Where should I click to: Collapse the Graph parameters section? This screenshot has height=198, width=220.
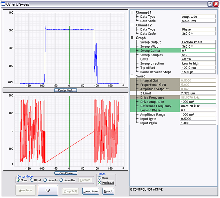coord(132,38)
